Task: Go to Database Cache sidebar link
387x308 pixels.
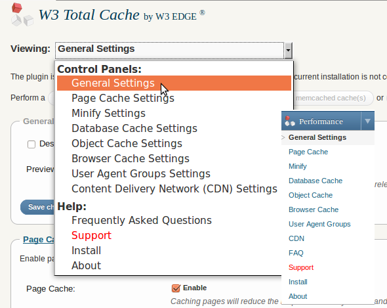Action: (316, 181)
